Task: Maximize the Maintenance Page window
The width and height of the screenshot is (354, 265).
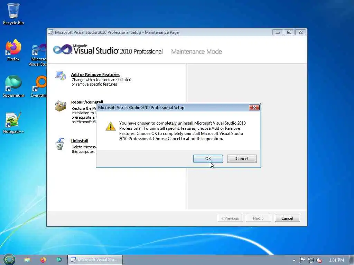Action: point(289,32)
